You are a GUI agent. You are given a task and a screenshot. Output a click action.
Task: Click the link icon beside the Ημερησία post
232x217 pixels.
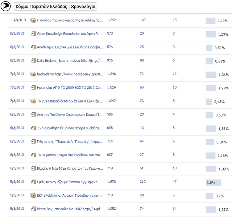[33, 88]
